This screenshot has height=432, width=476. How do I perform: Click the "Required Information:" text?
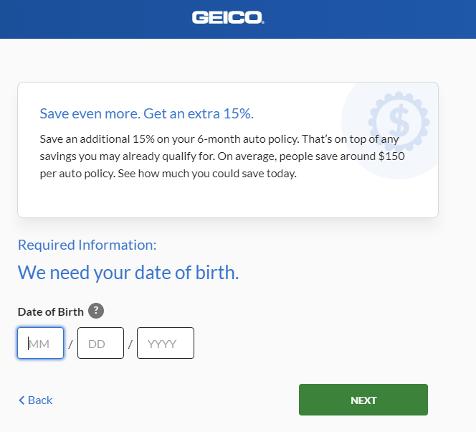click(x=87, y=245)
